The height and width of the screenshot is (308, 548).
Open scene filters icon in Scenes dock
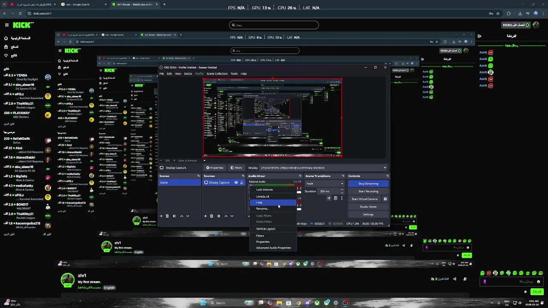pyautogui.click(x=174, y=216)
